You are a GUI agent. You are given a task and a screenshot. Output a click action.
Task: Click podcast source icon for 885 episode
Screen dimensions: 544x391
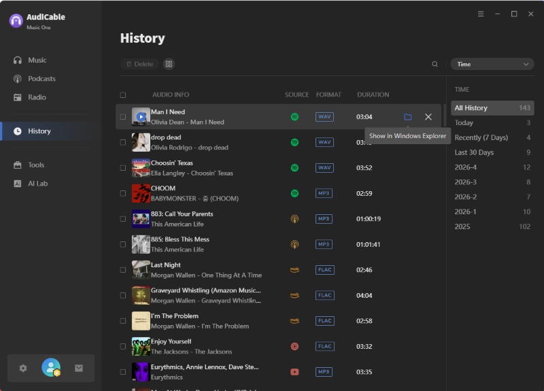point(294,244)
